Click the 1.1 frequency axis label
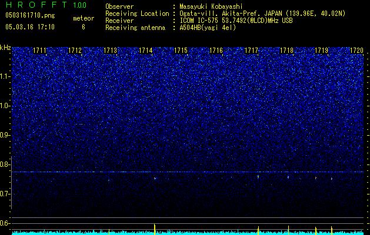This screenshot has height=235, width=370. click(x=5, y=76)
